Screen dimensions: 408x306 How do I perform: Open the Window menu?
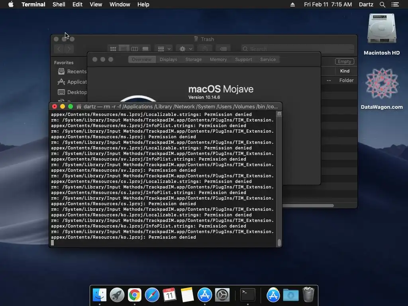[x=120, y=4]
